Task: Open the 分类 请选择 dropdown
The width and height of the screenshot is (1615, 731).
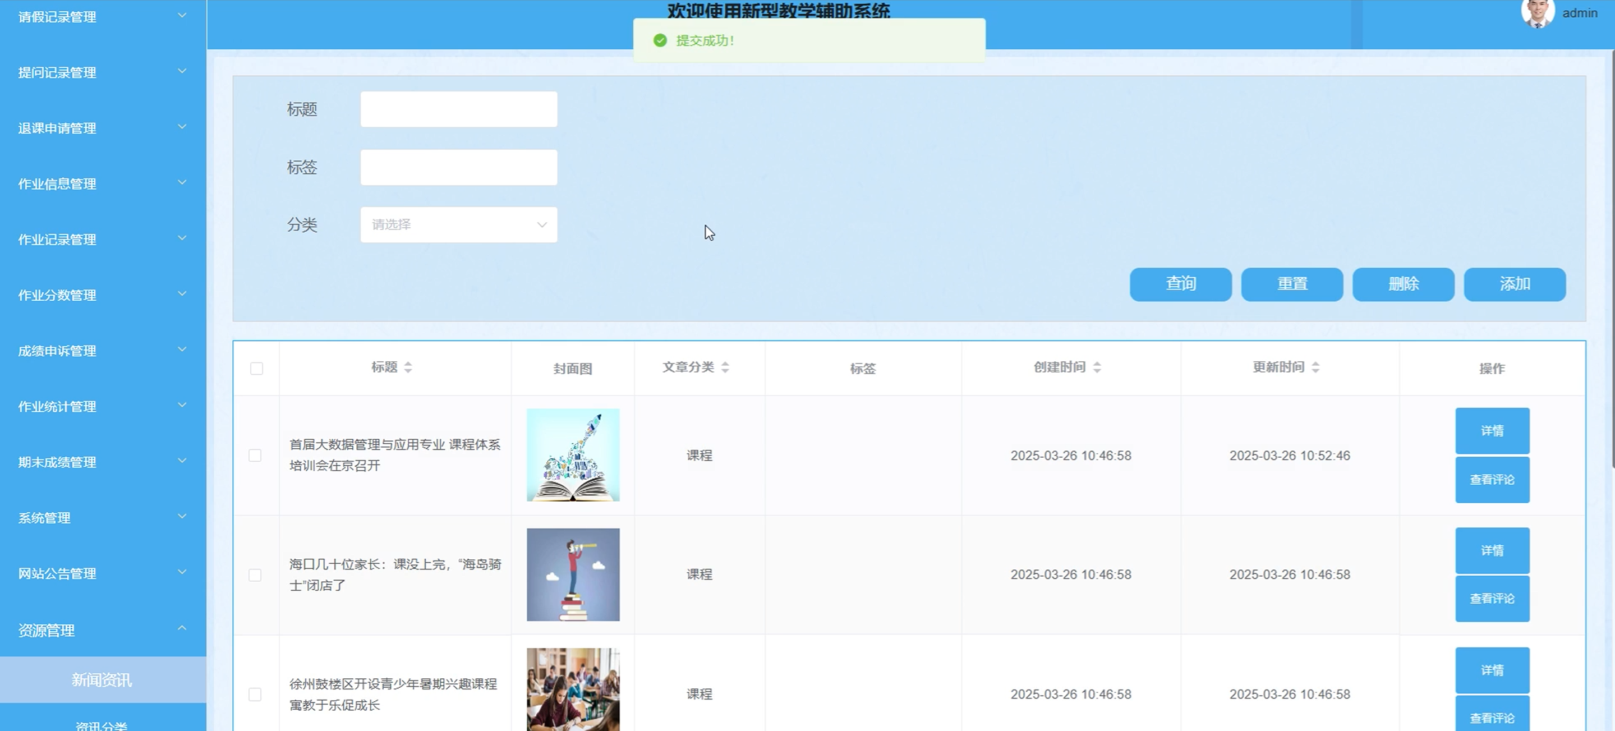Action: tap(458, 224)
